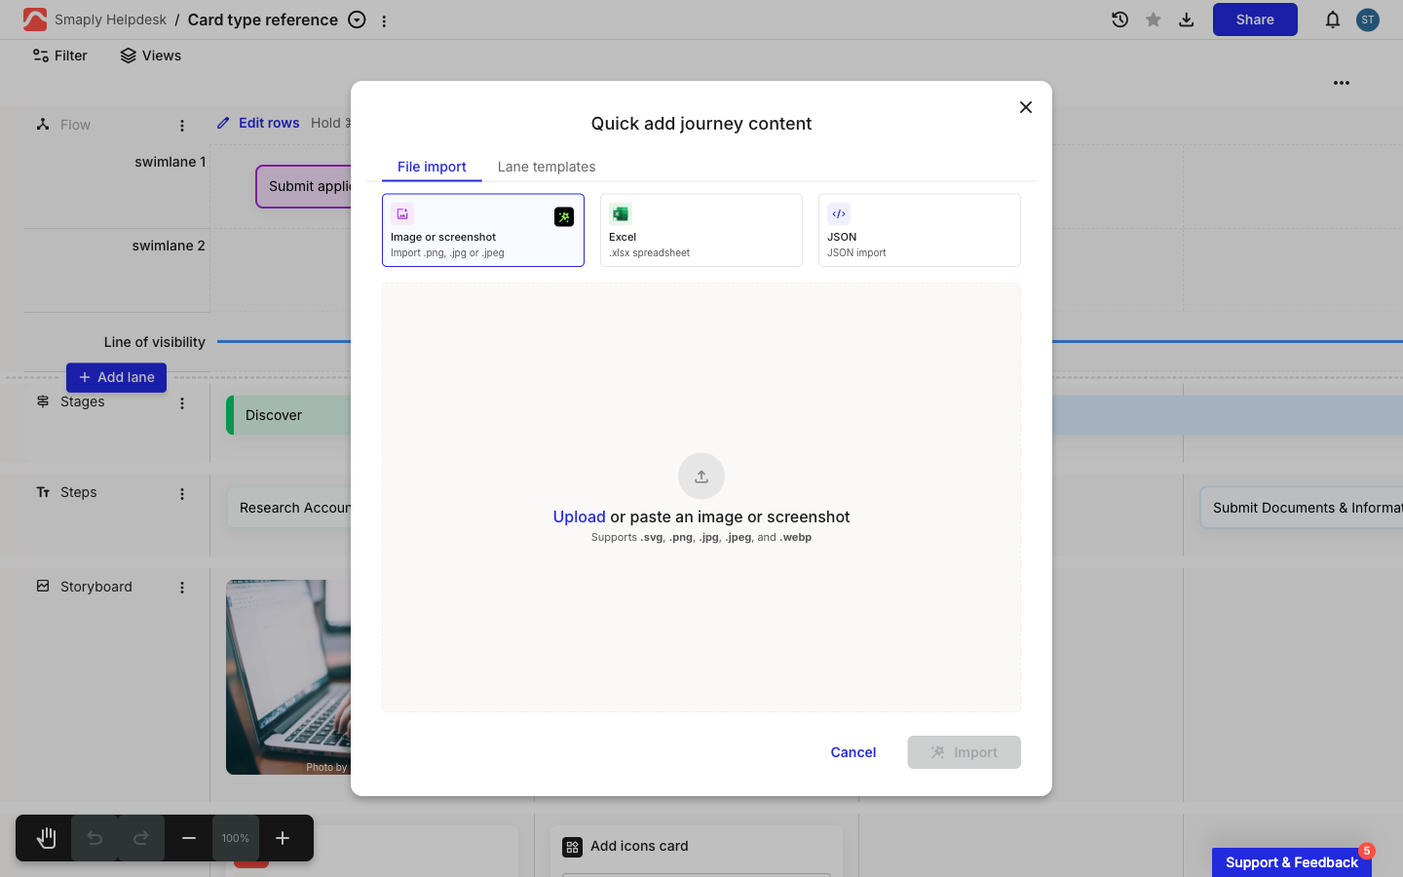The image size is (1403, 877).
Task: Open the ST user avatar menu
Action: click(x=1368, y=19)
